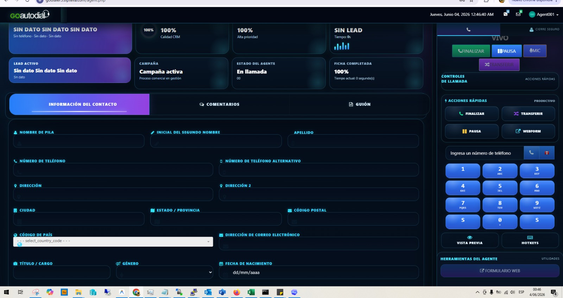Open Windows notification center icon
Image resolution: width=563 pixels, height=298 pixels.
point(554,292)
